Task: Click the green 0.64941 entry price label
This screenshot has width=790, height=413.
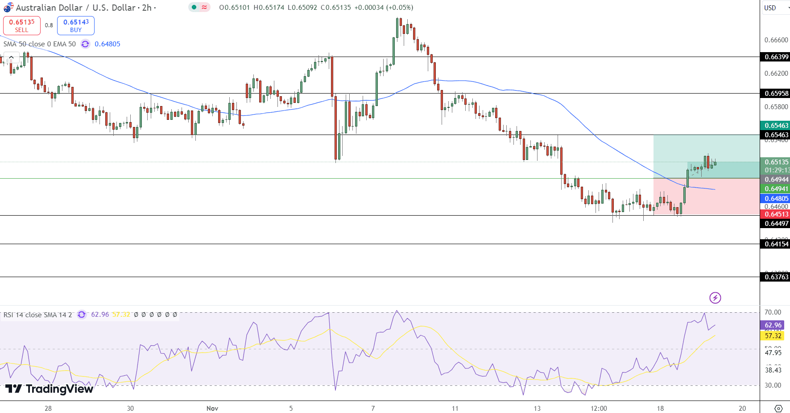Action: (775, 189)
